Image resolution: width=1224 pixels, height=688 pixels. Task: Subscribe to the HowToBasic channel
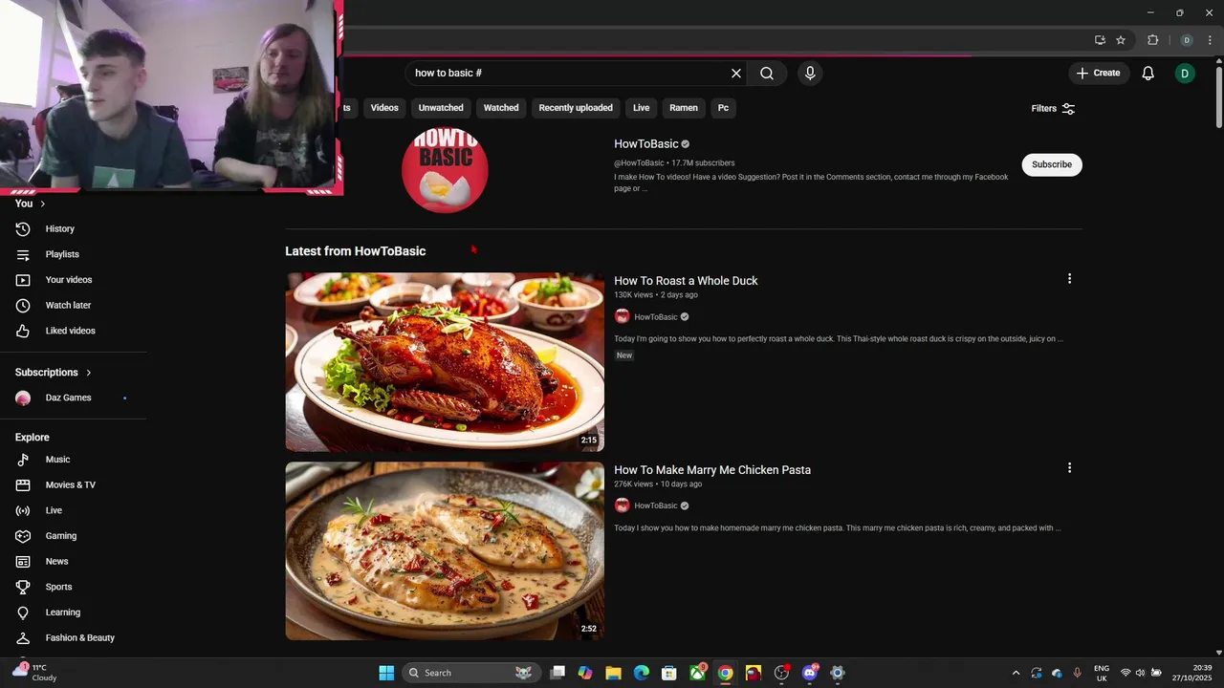1052,164
